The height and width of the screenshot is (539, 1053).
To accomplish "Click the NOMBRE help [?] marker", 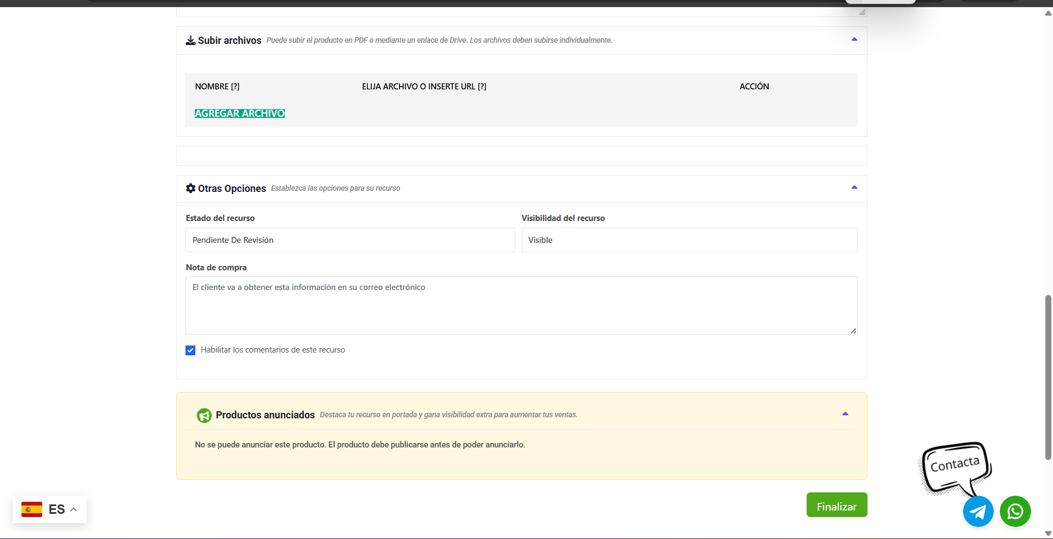I will point(235,87).
